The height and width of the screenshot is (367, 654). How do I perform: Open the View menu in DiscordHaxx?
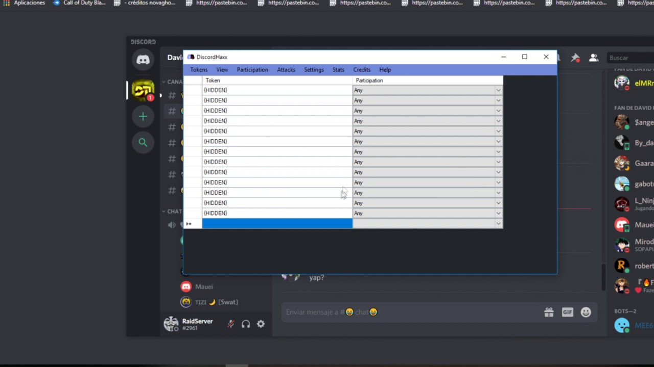[x=222, y=70]
